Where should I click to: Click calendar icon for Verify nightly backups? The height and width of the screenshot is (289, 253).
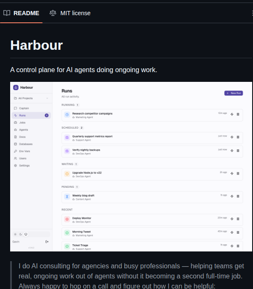[x=67, y=151]
